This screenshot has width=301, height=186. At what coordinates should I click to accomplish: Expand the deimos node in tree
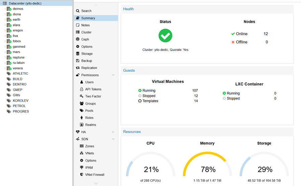tap(5, 9)
